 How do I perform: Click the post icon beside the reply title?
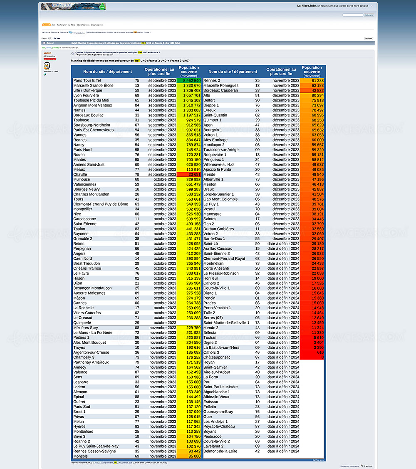coord(72,54)
